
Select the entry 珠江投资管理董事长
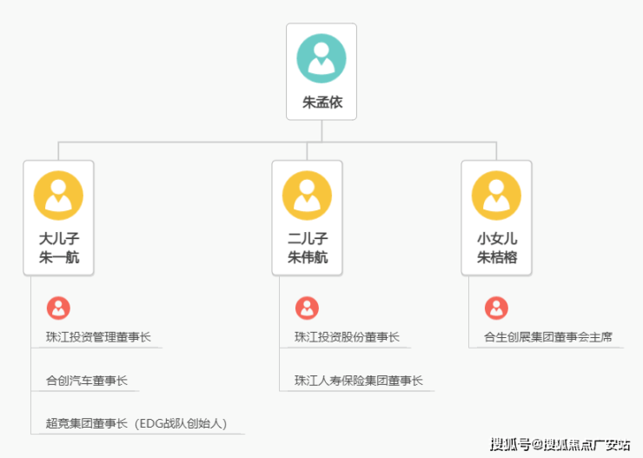[98, 337]
